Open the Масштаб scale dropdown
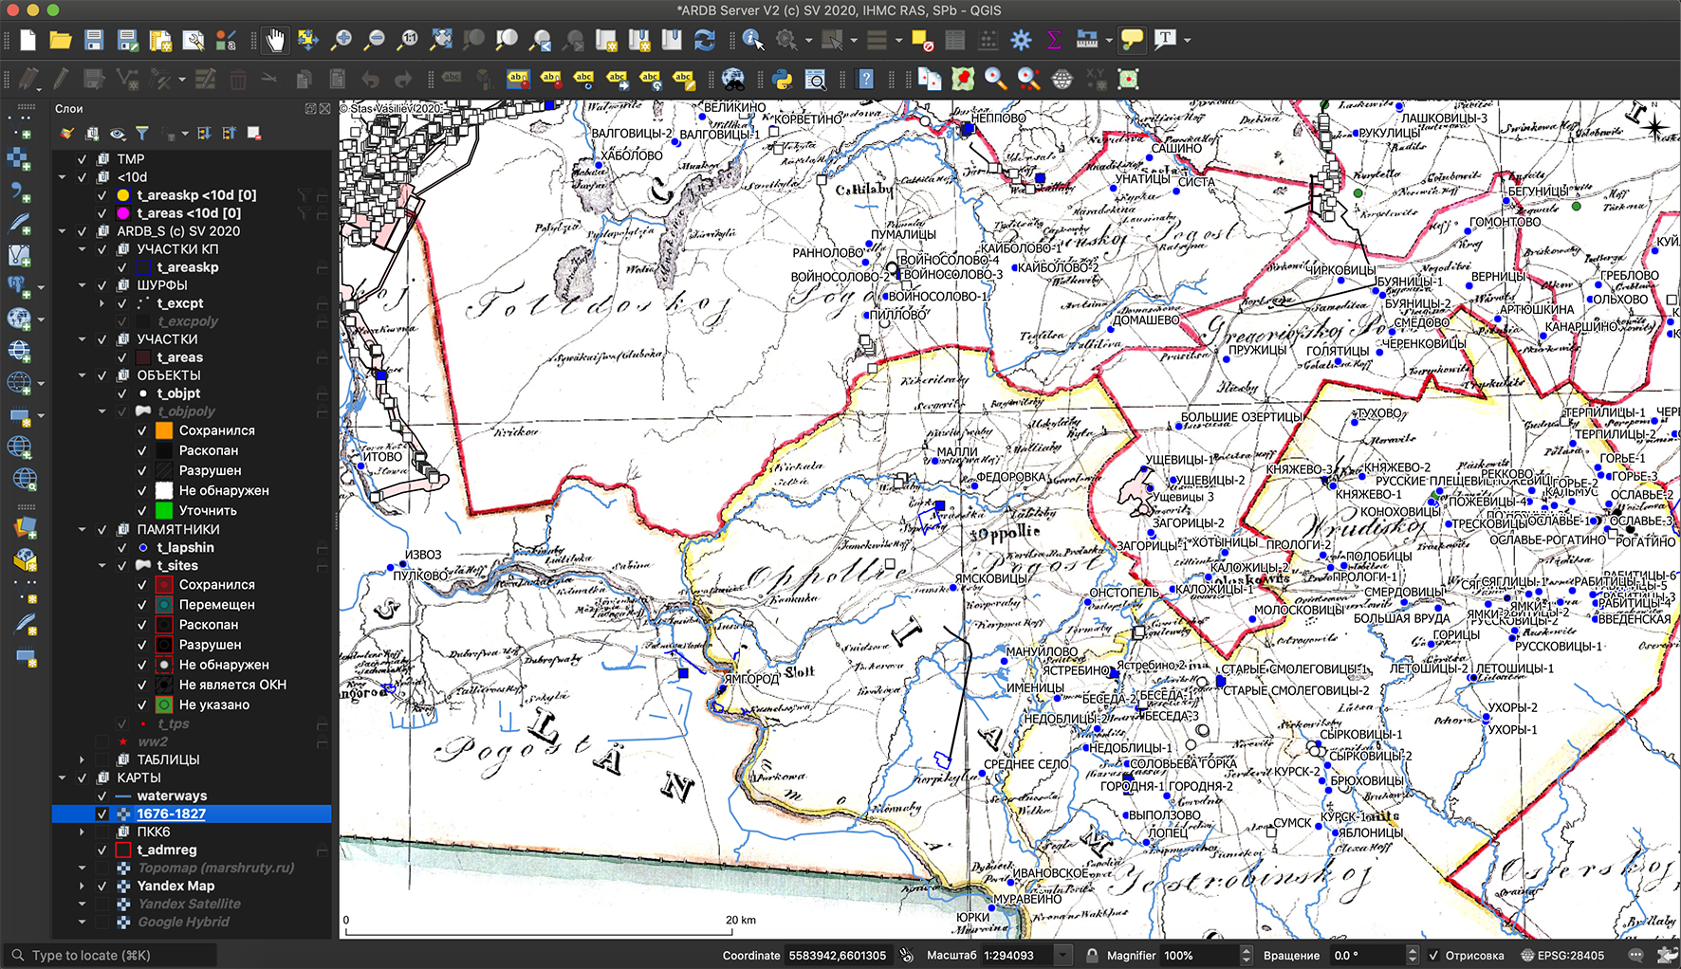 tap(1063, 955)
